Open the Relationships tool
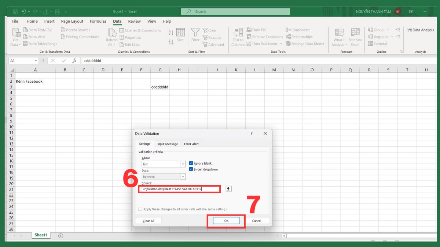Image resolution: width=440 pixels, height=247 pixels. (x=299, y=37)
